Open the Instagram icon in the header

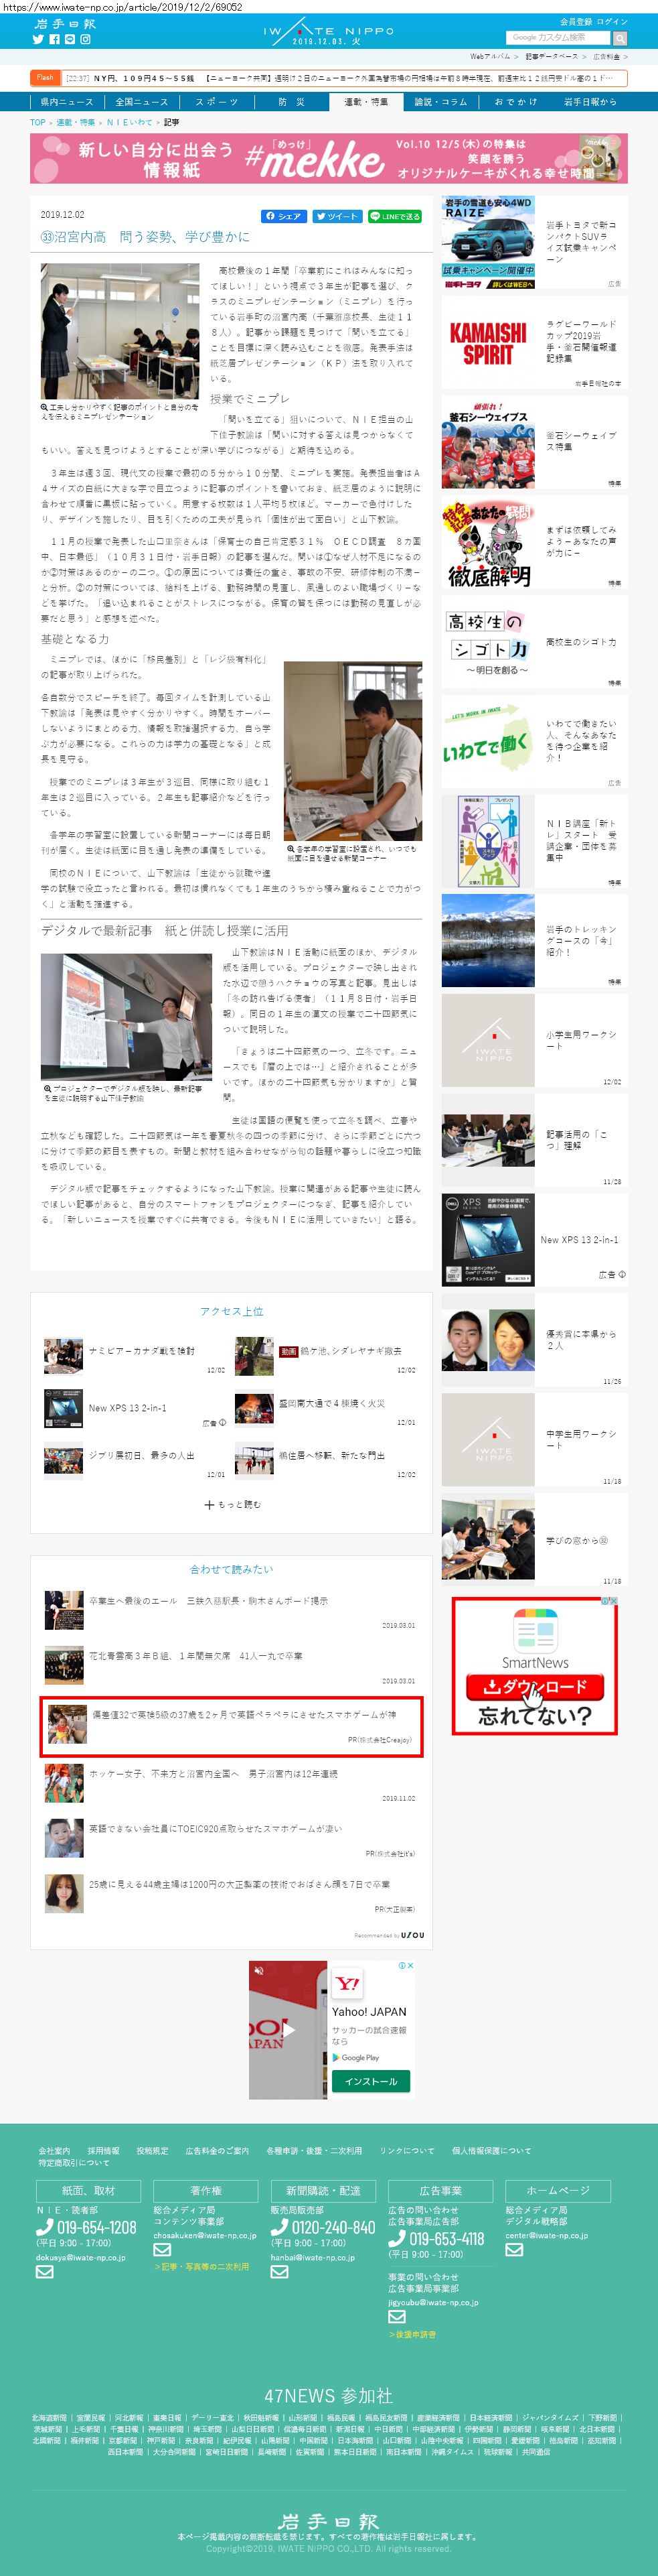(x=85, y=40)
